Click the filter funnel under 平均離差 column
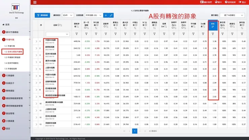 click(193, 34)
